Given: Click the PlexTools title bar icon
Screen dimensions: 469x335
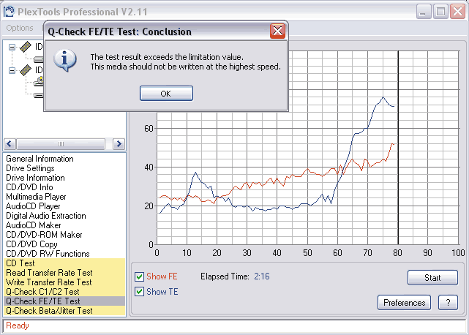Looking at the screenshot, I should [x=9, y=12].
